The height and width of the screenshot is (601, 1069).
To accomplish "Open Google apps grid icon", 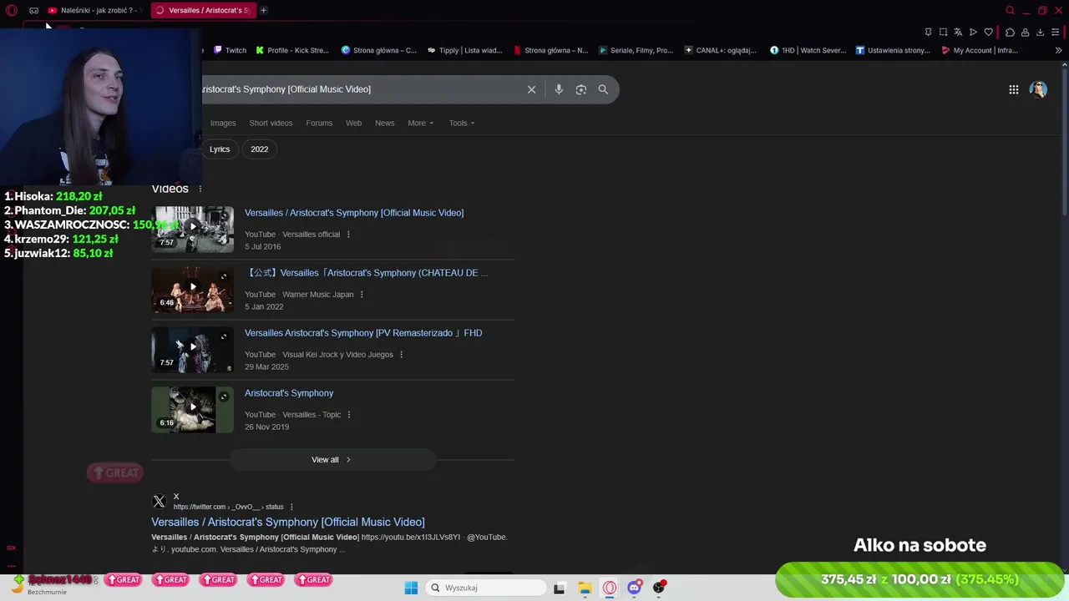I will coord(1013,89).
